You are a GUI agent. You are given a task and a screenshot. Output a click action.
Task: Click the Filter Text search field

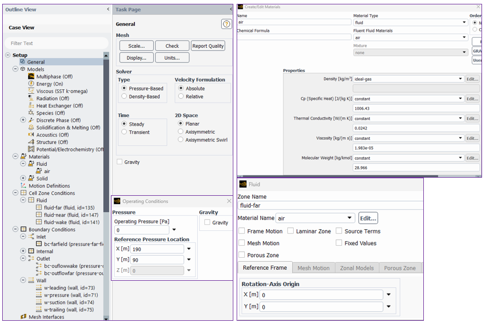57,43
